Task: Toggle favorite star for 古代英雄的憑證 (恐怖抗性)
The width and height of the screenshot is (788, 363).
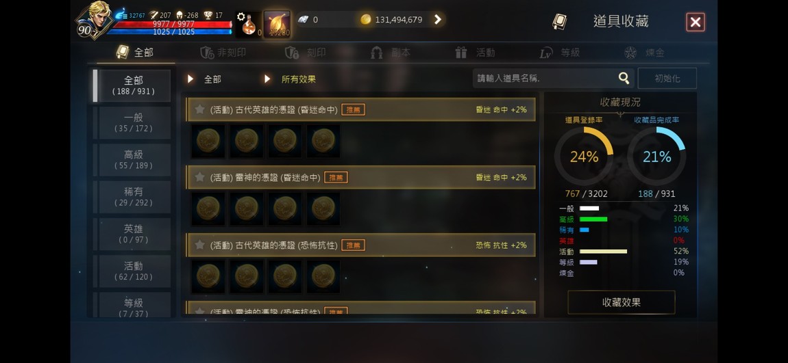Action: [199, 245]
